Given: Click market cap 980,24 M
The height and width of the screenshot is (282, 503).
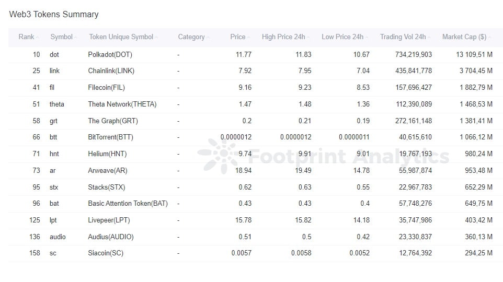Looking at the screenshot, I should 478,154.
